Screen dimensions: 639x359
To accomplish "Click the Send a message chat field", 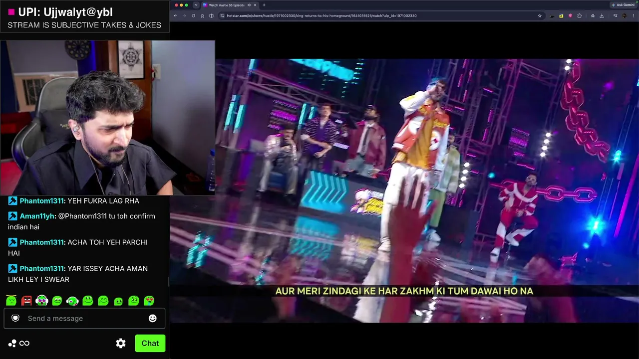I will click(x=85, y=318).
